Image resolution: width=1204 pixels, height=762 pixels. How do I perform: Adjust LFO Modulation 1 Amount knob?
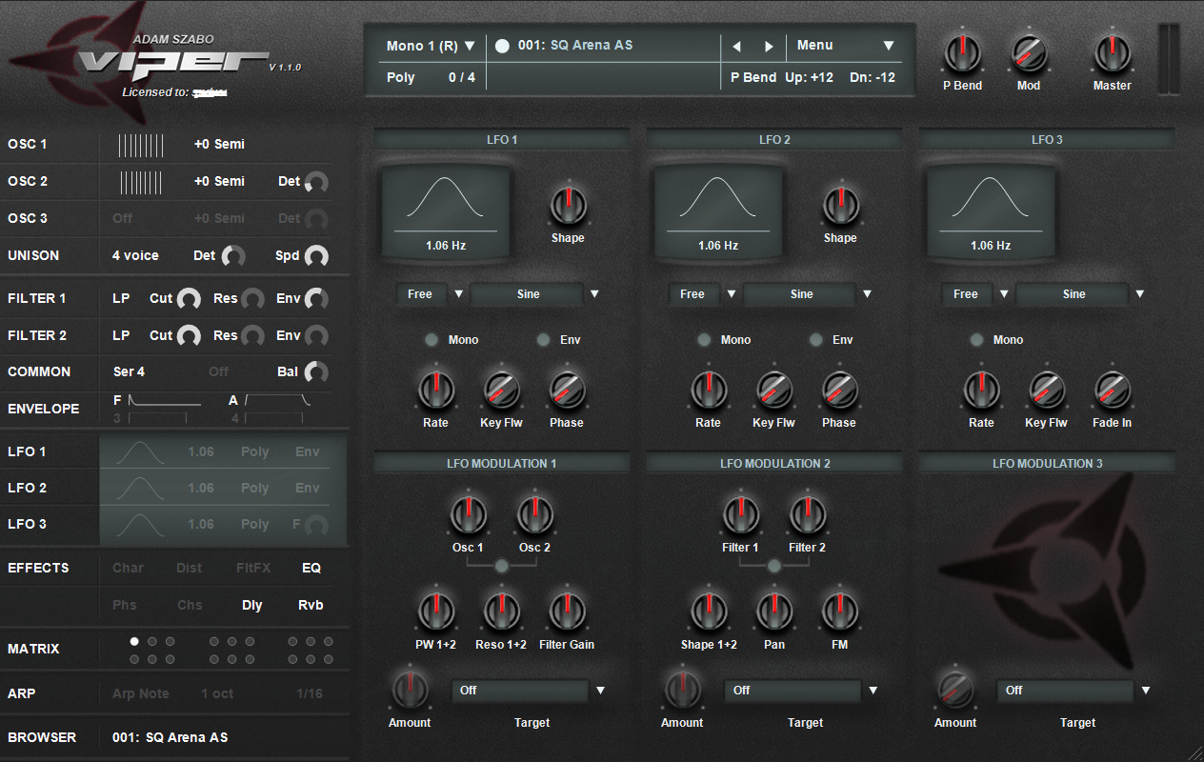tap(410, 689)
